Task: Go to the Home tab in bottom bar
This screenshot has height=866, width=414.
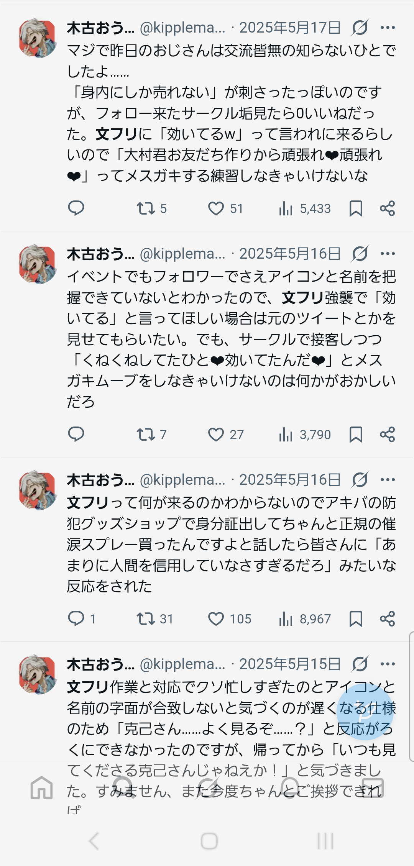Action: pyautogui.click(x=41, y=788)
